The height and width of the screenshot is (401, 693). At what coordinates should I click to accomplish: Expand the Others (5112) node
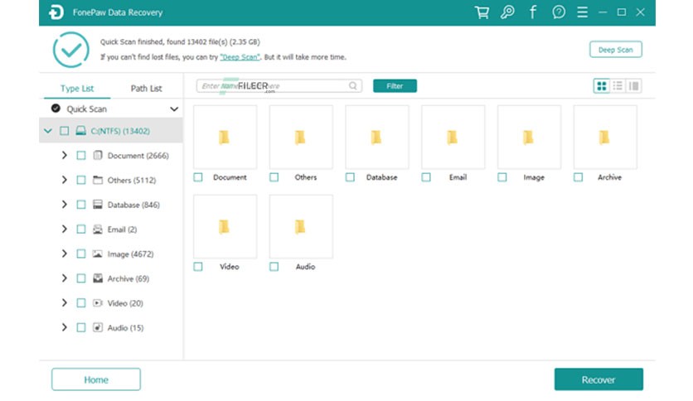(x=65, y=180)
